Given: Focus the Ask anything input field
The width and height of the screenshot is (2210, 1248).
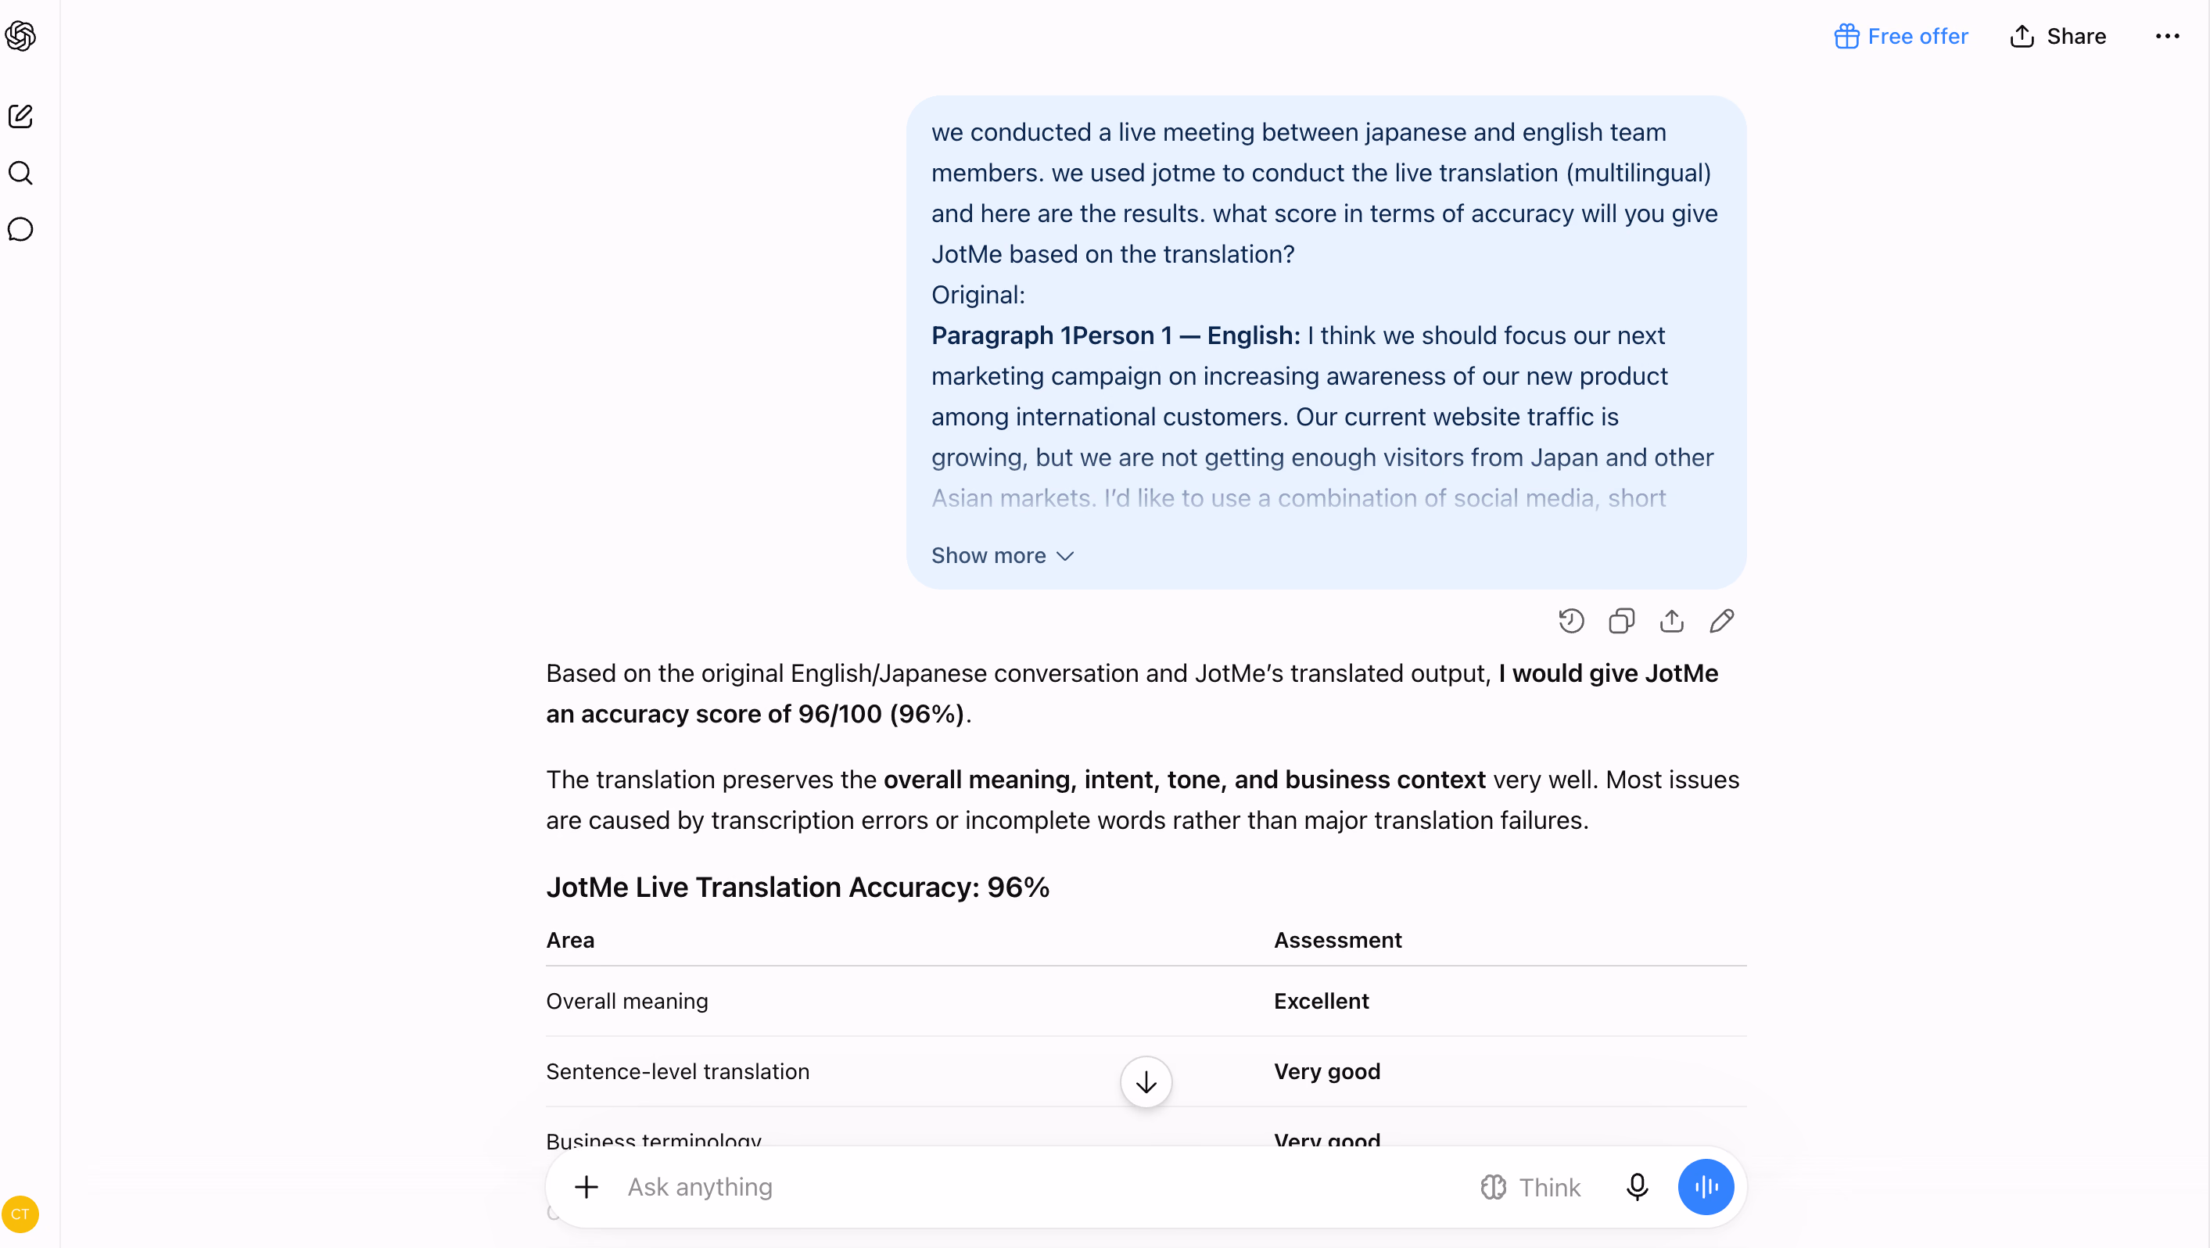Looking at the screenshot, I should [x=1029, y=1187].
